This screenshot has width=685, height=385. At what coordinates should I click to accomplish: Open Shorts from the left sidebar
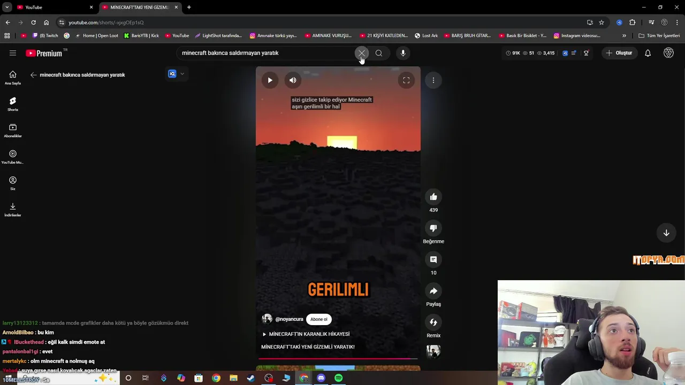click(x=13, y=104)
